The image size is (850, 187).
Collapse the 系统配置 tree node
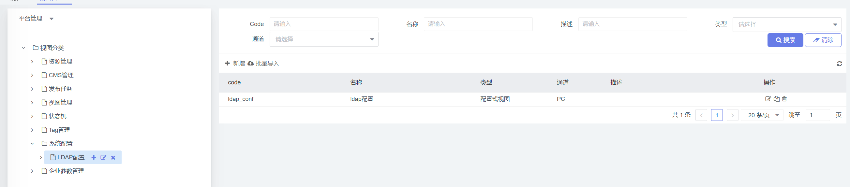32,143
